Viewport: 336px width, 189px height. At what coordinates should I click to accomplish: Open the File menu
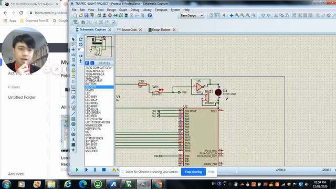click(74, 10)
